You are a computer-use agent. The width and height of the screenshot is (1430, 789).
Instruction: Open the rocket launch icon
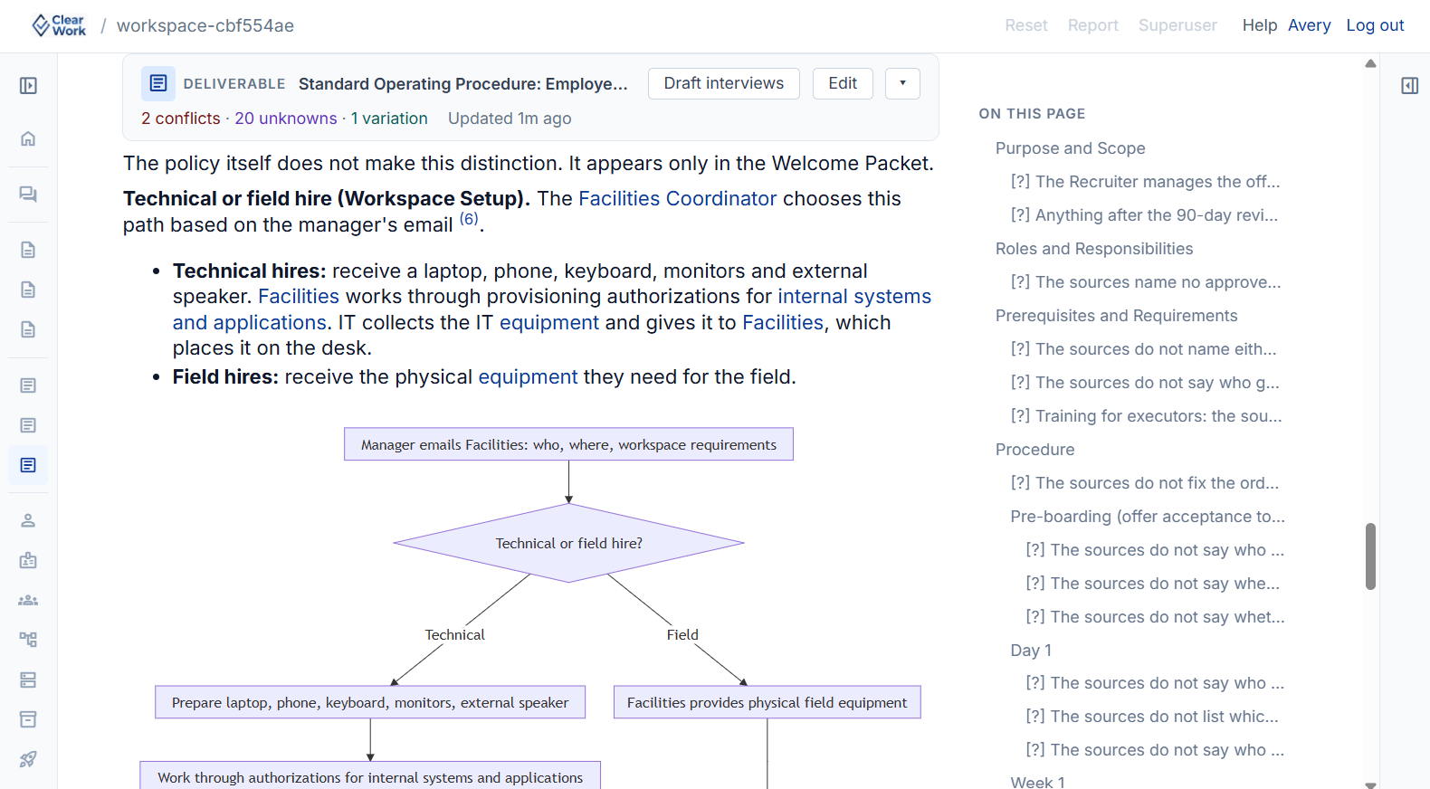pyautogui.click(x=28, y=759)
